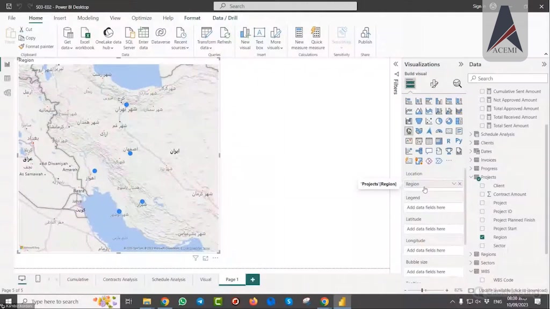Open File Explorer from taskbar
550x309 pixels.
pos(147,301)
